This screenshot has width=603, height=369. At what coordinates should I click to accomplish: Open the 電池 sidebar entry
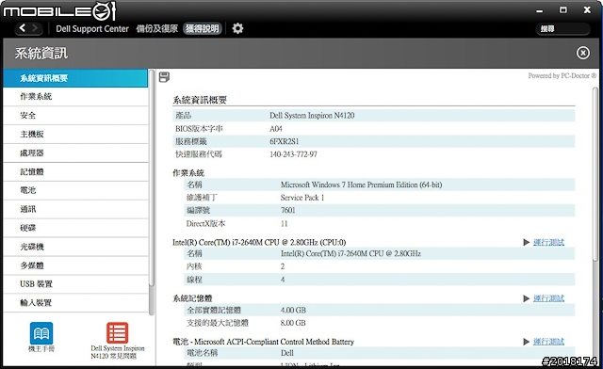pos(75,190)
